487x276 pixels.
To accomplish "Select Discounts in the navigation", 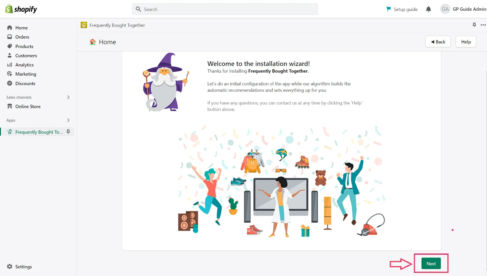I will [x=25, y=83].
